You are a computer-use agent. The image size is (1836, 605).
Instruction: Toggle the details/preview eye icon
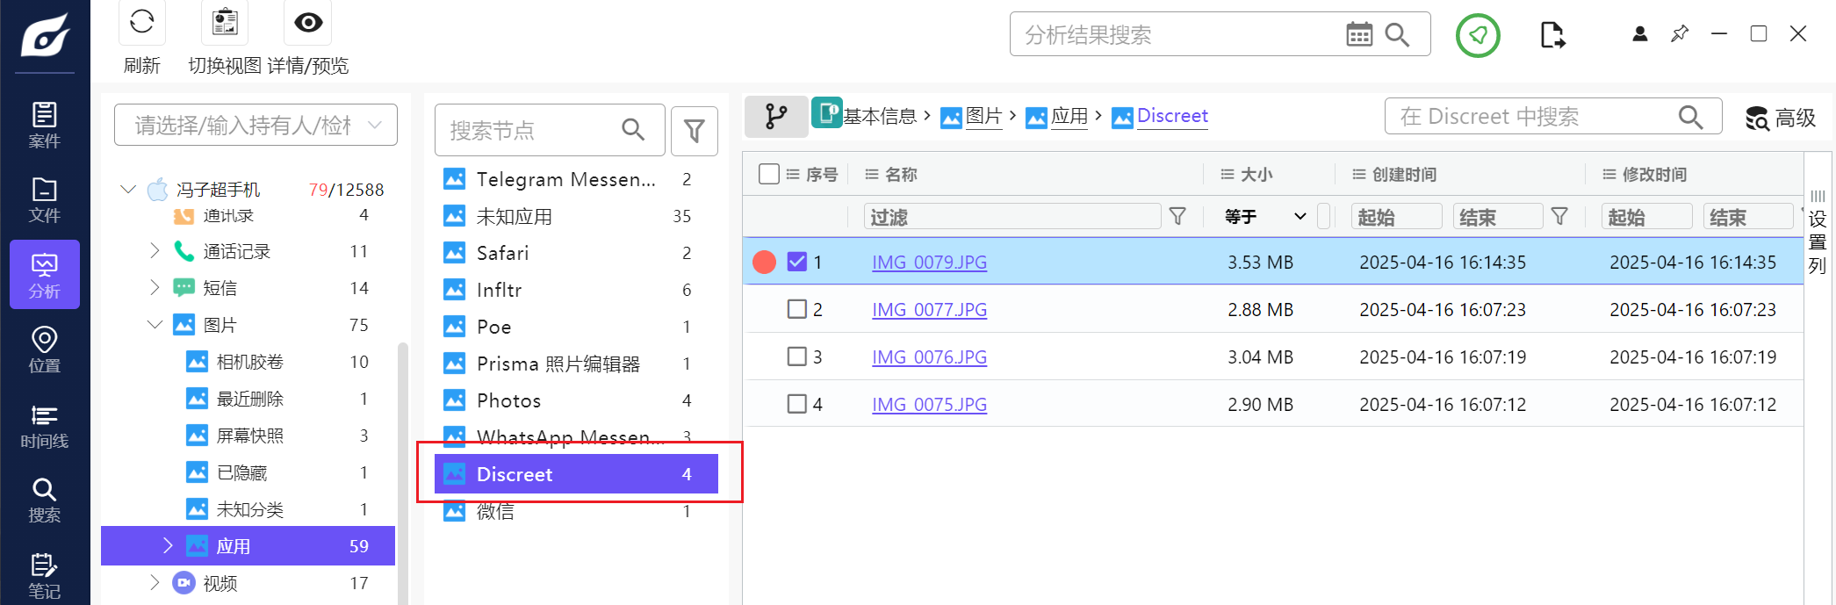[x=308, y=23]
